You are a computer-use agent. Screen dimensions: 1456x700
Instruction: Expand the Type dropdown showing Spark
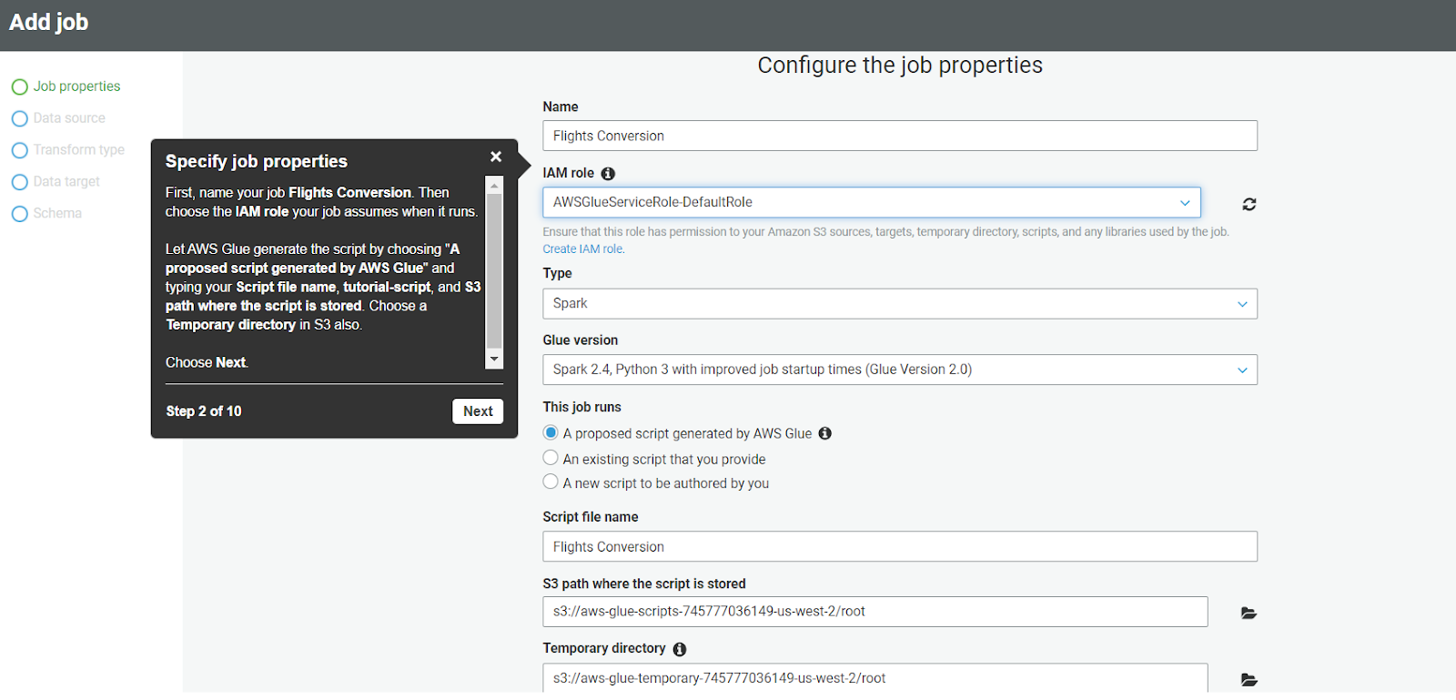[x=899, y=304]
